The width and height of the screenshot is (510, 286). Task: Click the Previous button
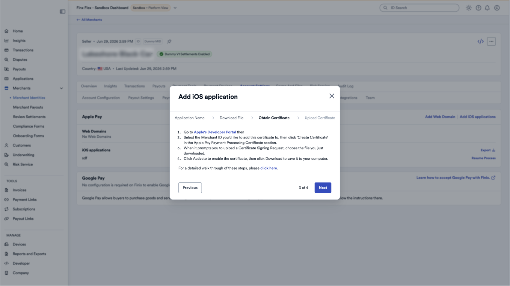(190, 188)
